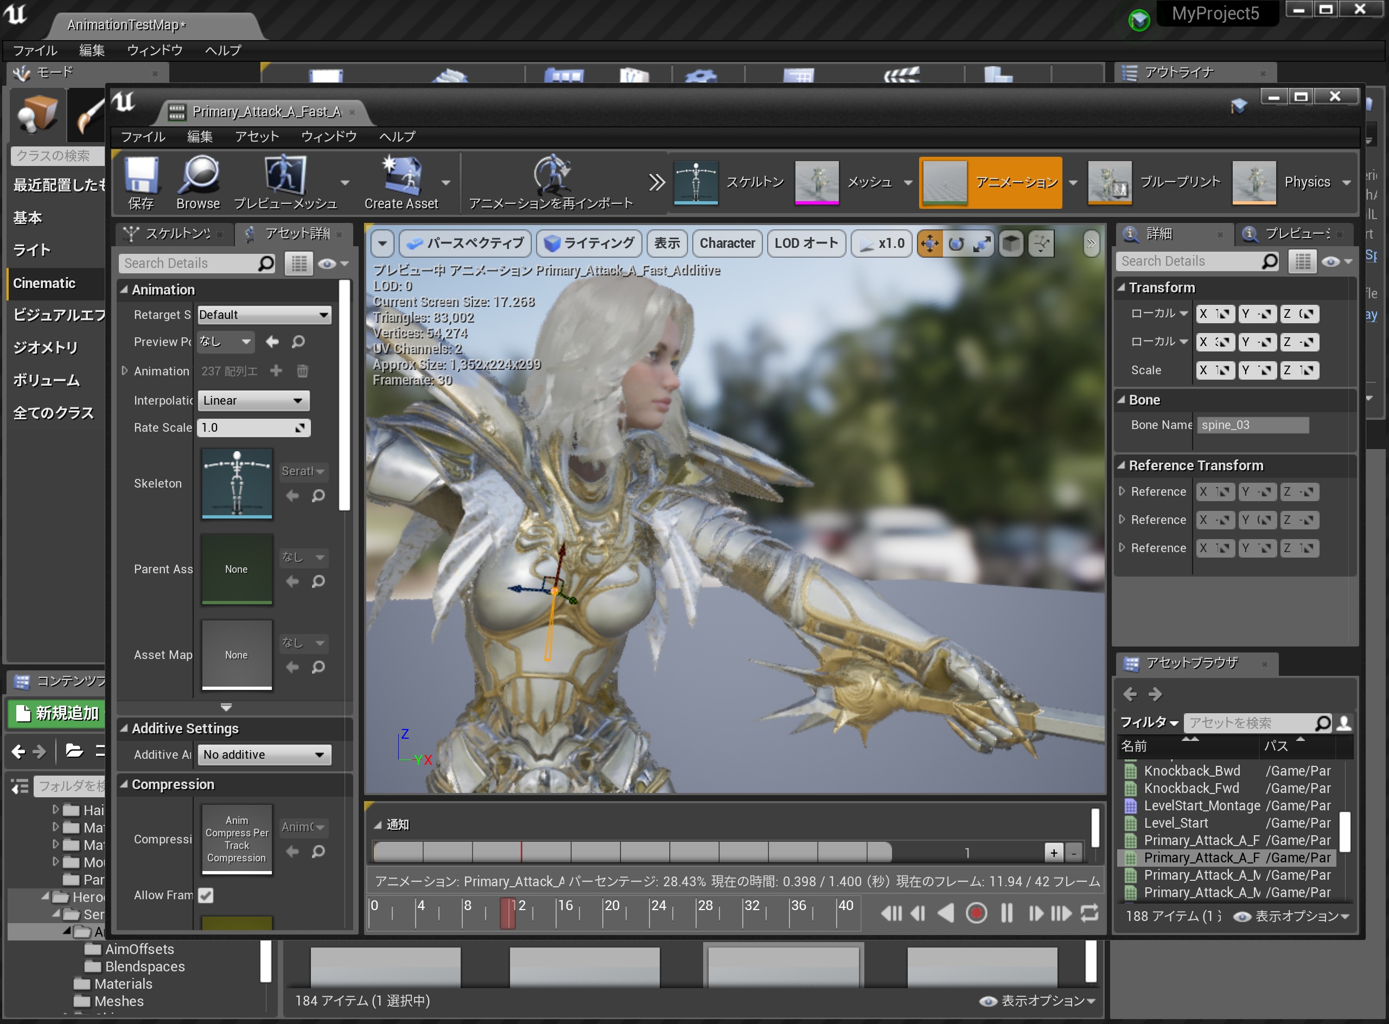This screenshot has height=1024, width=1389.
Task: Click the Browse magnifier toolbar icon
Action: point(198,175)
